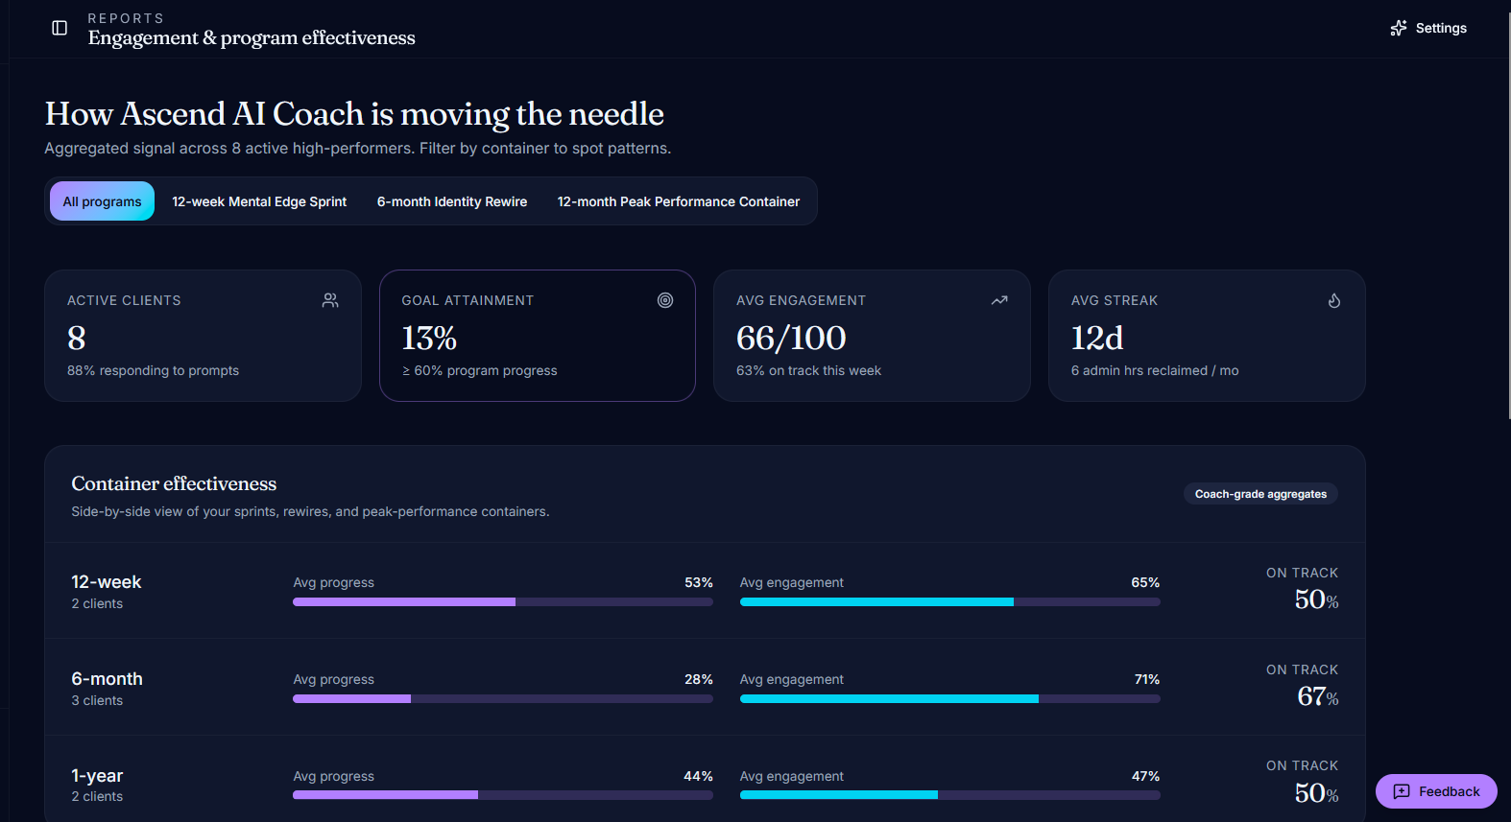Click the Goal Attainment target icon

click(665, 300)
